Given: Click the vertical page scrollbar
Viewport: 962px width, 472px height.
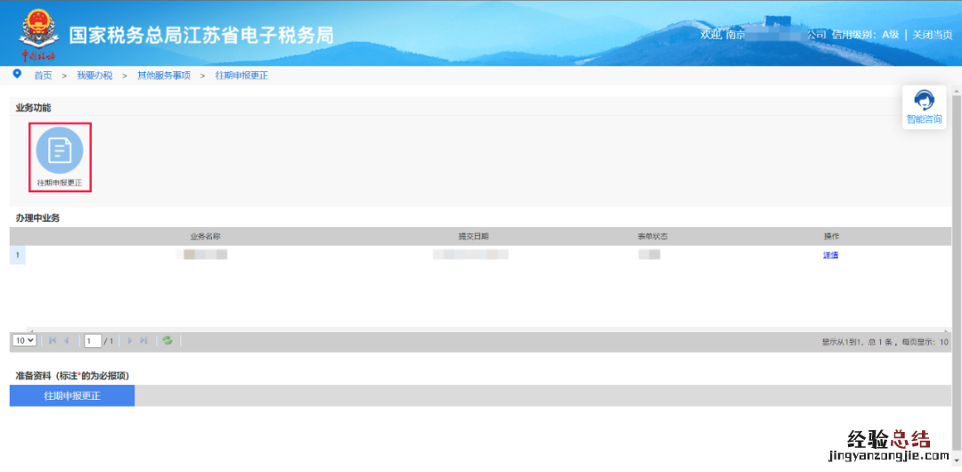Looking at the screenshot, I should coord(956,273).
